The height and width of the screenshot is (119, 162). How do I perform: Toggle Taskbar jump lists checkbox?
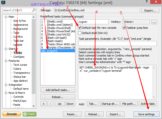[x=124, y=28]
